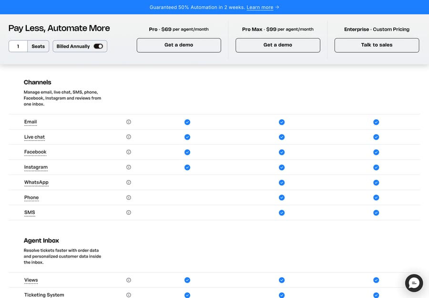Toggle the Billed Annually switch
429x298 pixels.
point(98,46)
